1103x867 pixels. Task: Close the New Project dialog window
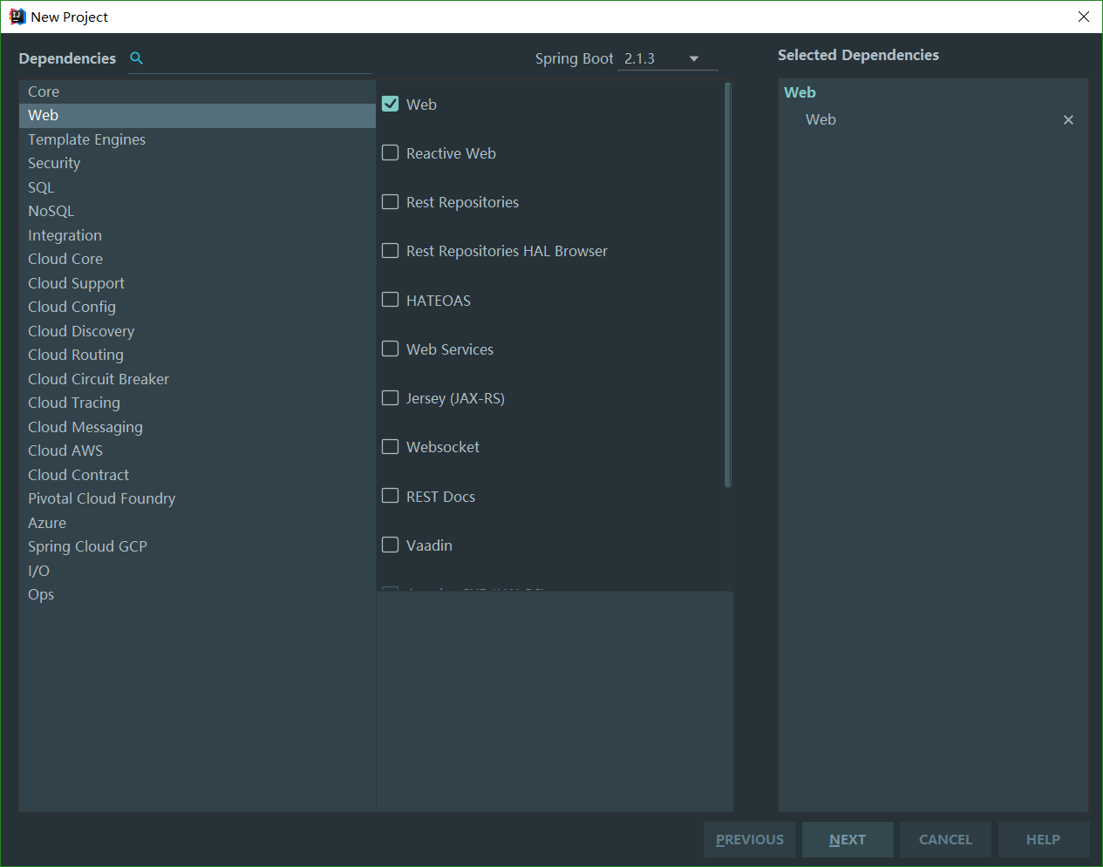tap(1084, 17)
